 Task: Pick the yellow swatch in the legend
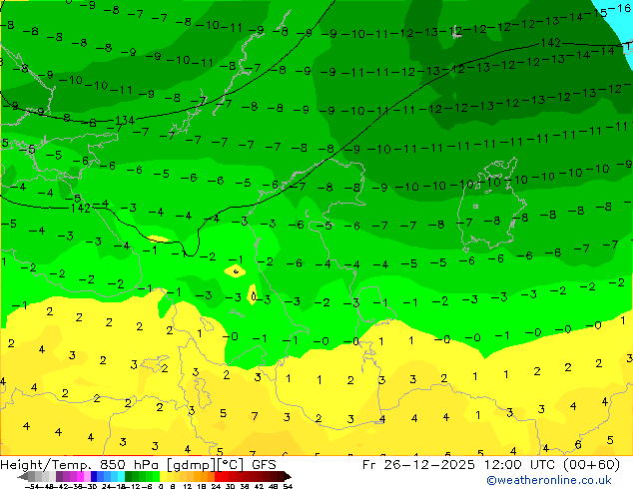pyautogui.click(x=163, y=477)
